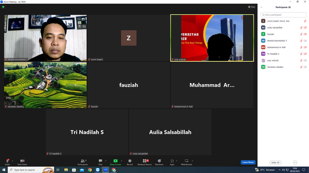This screenshot has height=173, width=309.
Task: Select Tri Nadilah S video tile
Action: click(87, 132)
